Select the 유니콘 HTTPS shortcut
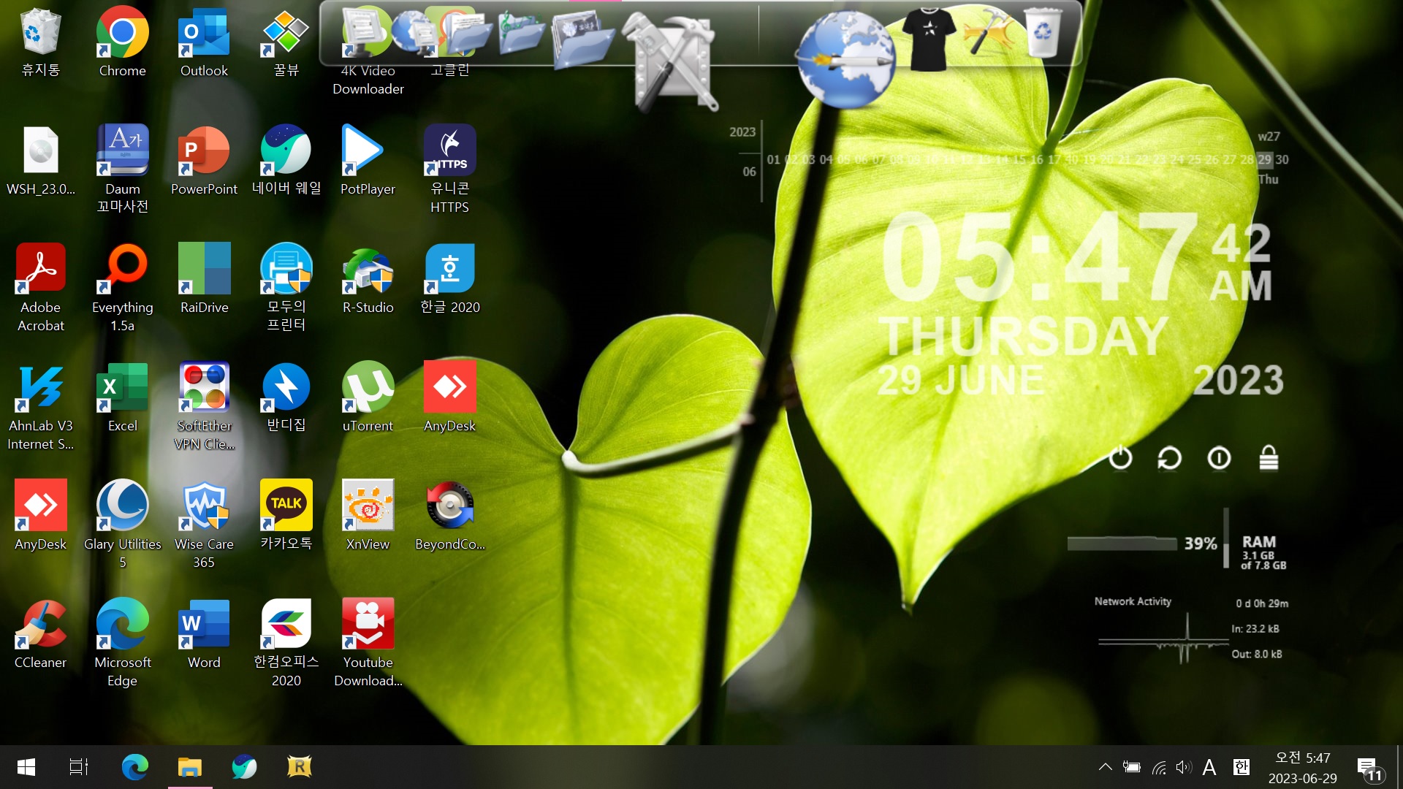1403x789 pixels. (x=449, y=169)
